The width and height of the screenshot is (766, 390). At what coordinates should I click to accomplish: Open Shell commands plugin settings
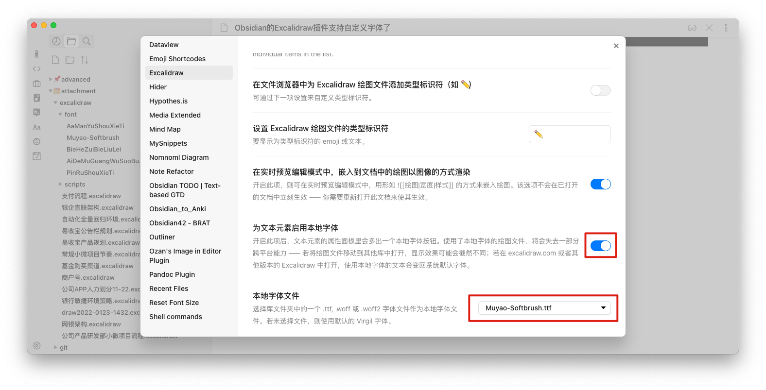click(189, 317)
